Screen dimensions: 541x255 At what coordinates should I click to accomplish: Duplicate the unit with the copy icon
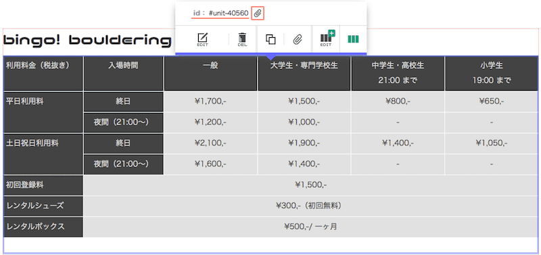tap(270, 39)
